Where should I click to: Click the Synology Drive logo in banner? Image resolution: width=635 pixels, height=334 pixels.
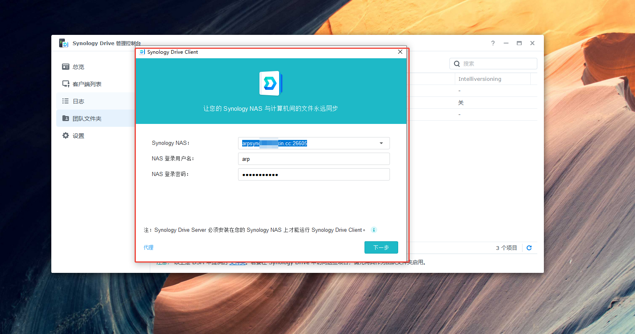point(271,83)
